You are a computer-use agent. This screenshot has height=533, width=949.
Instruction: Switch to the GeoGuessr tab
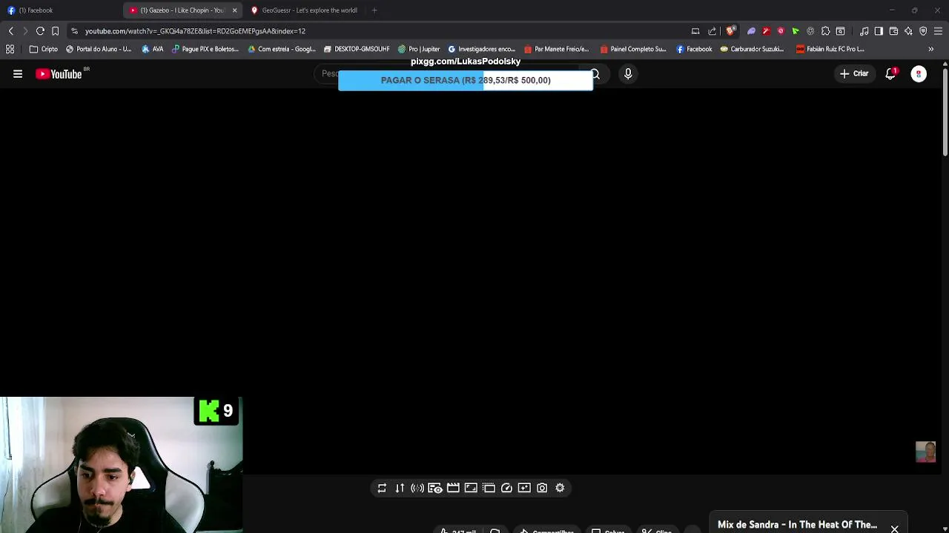click(304, 10)
